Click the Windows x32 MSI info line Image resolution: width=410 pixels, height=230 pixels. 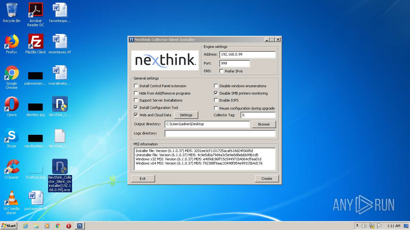pyautogui.click(x=198, y=159)
